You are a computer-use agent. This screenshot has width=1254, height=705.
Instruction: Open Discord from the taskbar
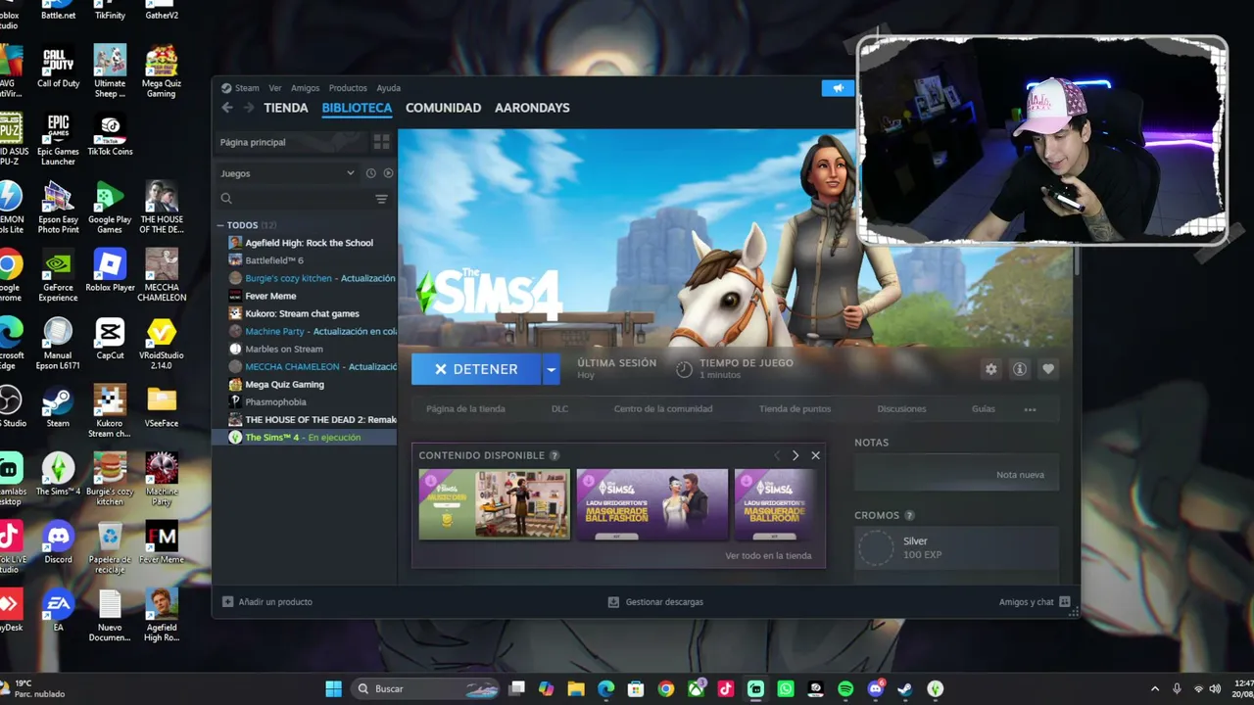[876, 689]
